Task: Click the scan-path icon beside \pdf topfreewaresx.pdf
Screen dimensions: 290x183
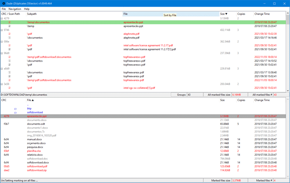Action: 9,76
